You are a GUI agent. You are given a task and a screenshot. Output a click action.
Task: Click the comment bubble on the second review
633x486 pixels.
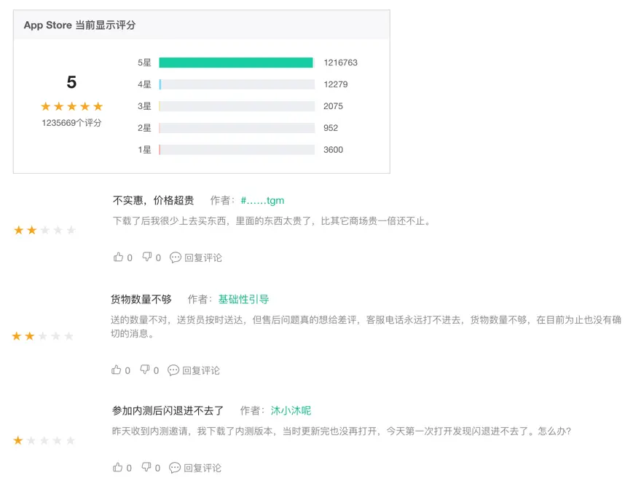click(x=174, y=370)
